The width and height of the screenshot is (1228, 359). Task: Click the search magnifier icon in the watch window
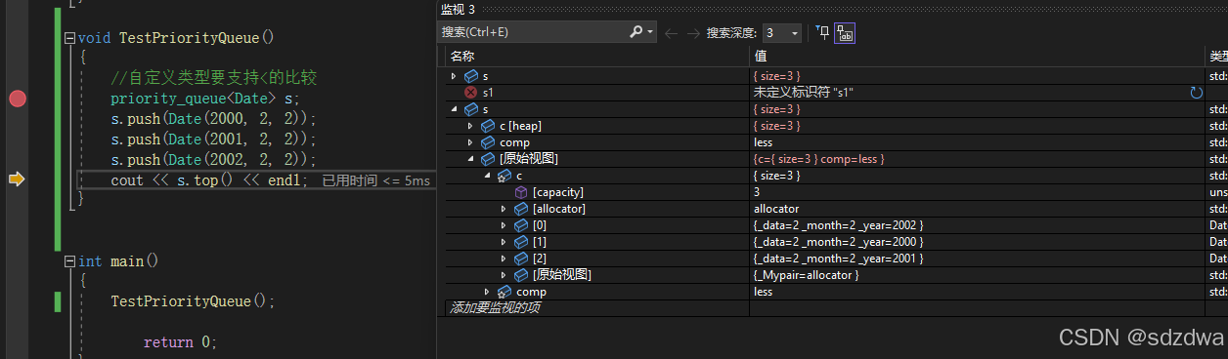(x=636, y=32)
